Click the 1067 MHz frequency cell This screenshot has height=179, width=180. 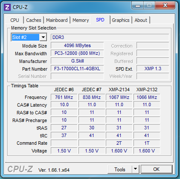tap(119, 97)
